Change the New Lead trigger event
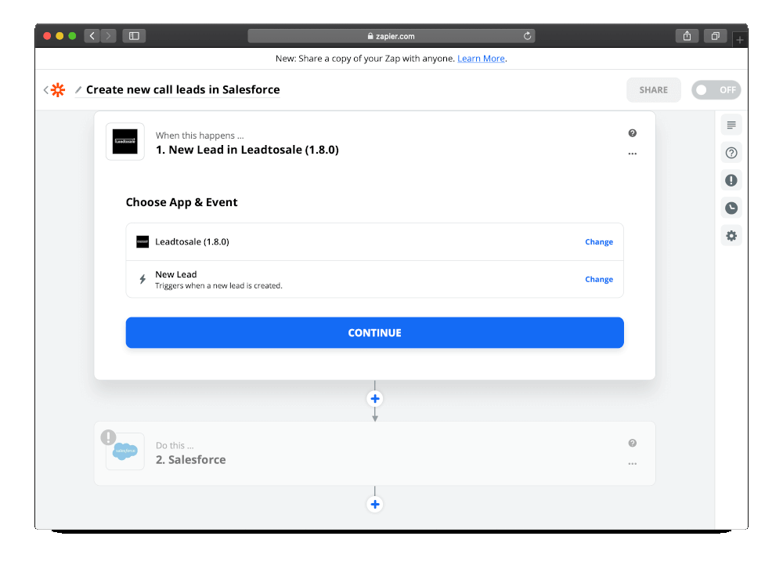The height and width of the screenshot is (576, 783). [598, 279]
